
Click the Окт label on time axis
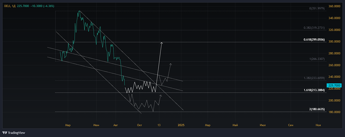(x=139, y=125)
